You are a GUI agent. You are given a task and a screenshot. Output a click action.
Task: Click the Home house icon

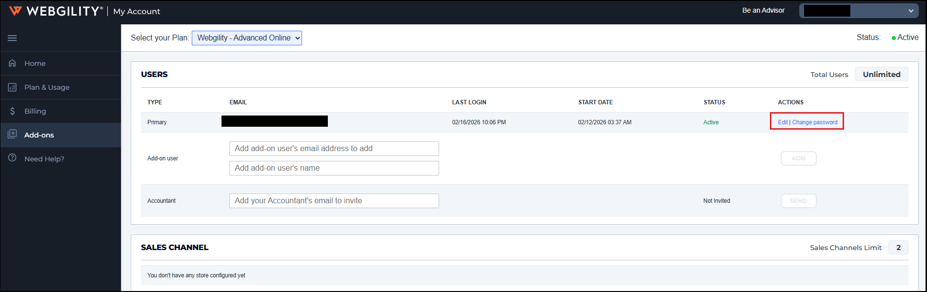point(12,63)
